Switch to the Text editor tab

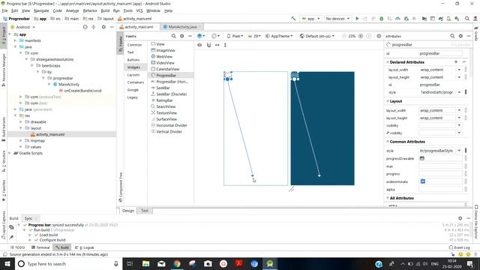(145, 211)
